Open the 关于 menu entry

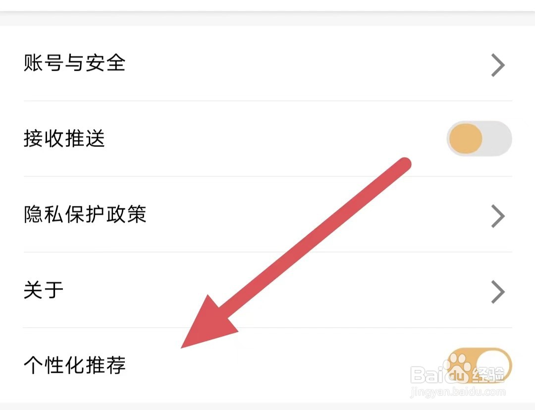[x=267, y=290]
